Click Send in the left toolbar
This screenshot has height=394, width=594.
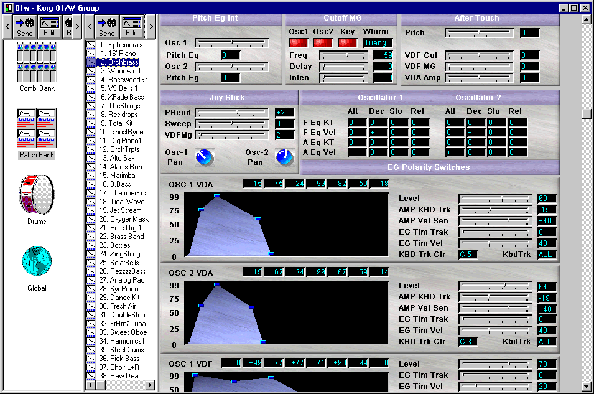click(25, 27)
